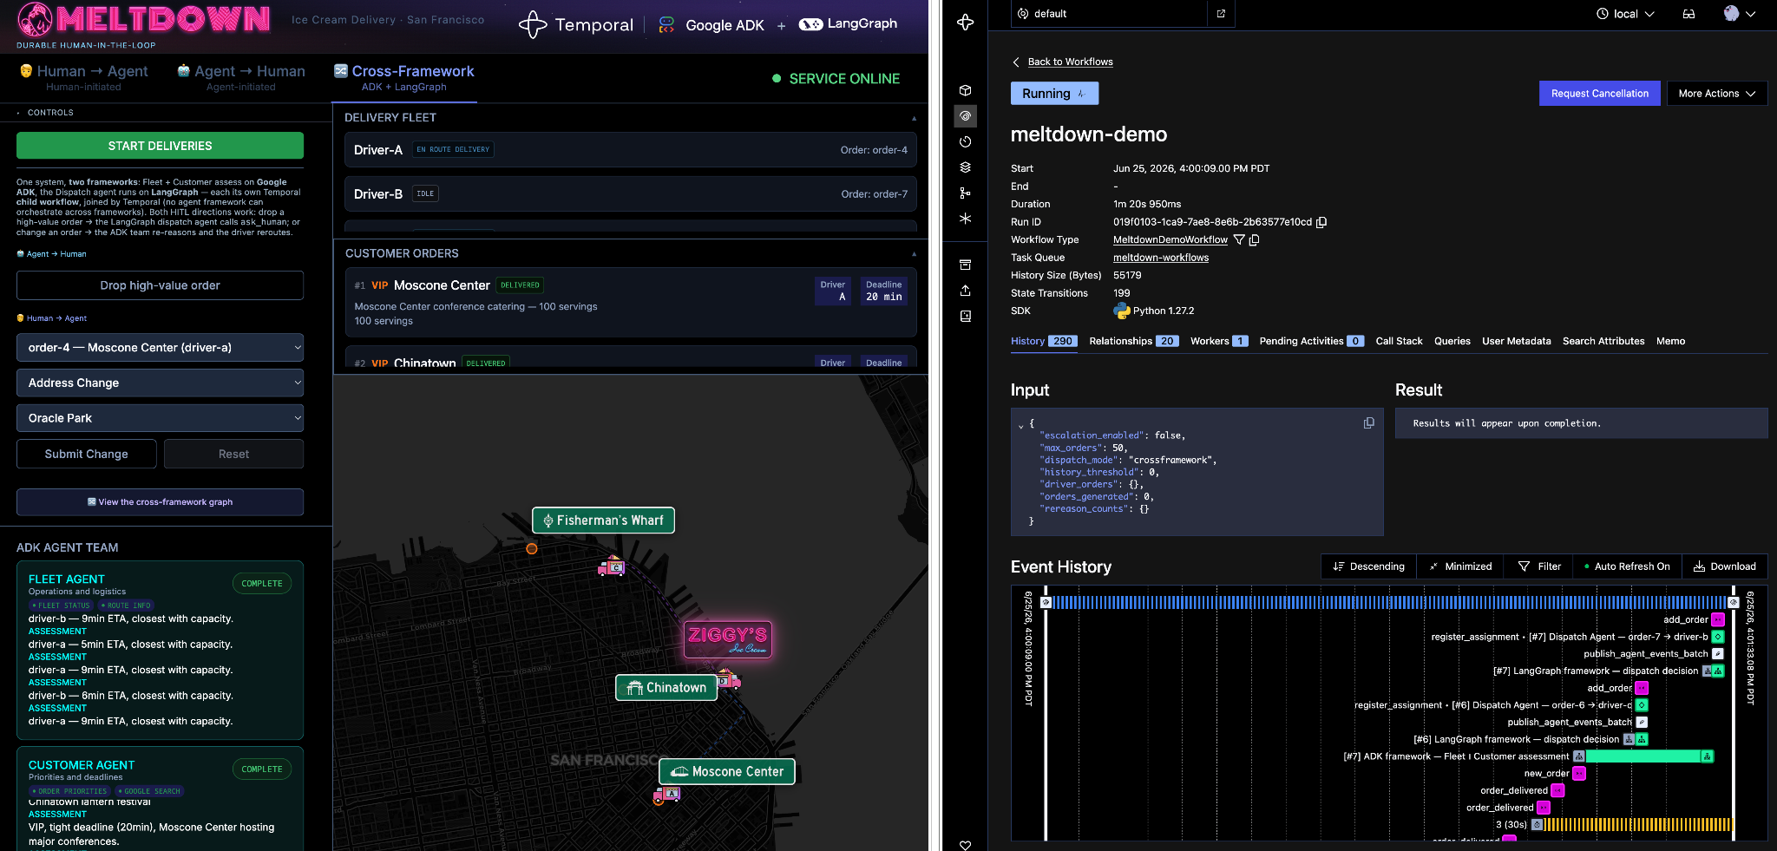Open Workflows via the spiral sidebar icon
This screenshot has width=1777, height=851.
point(965,116)
